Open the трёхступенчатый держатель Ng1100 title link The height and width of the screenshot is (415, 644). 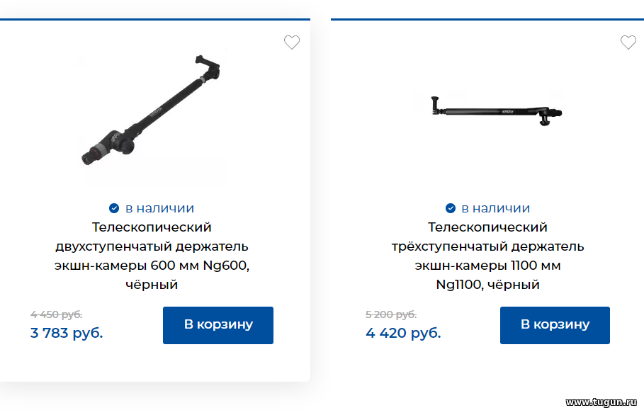point(487,256)
